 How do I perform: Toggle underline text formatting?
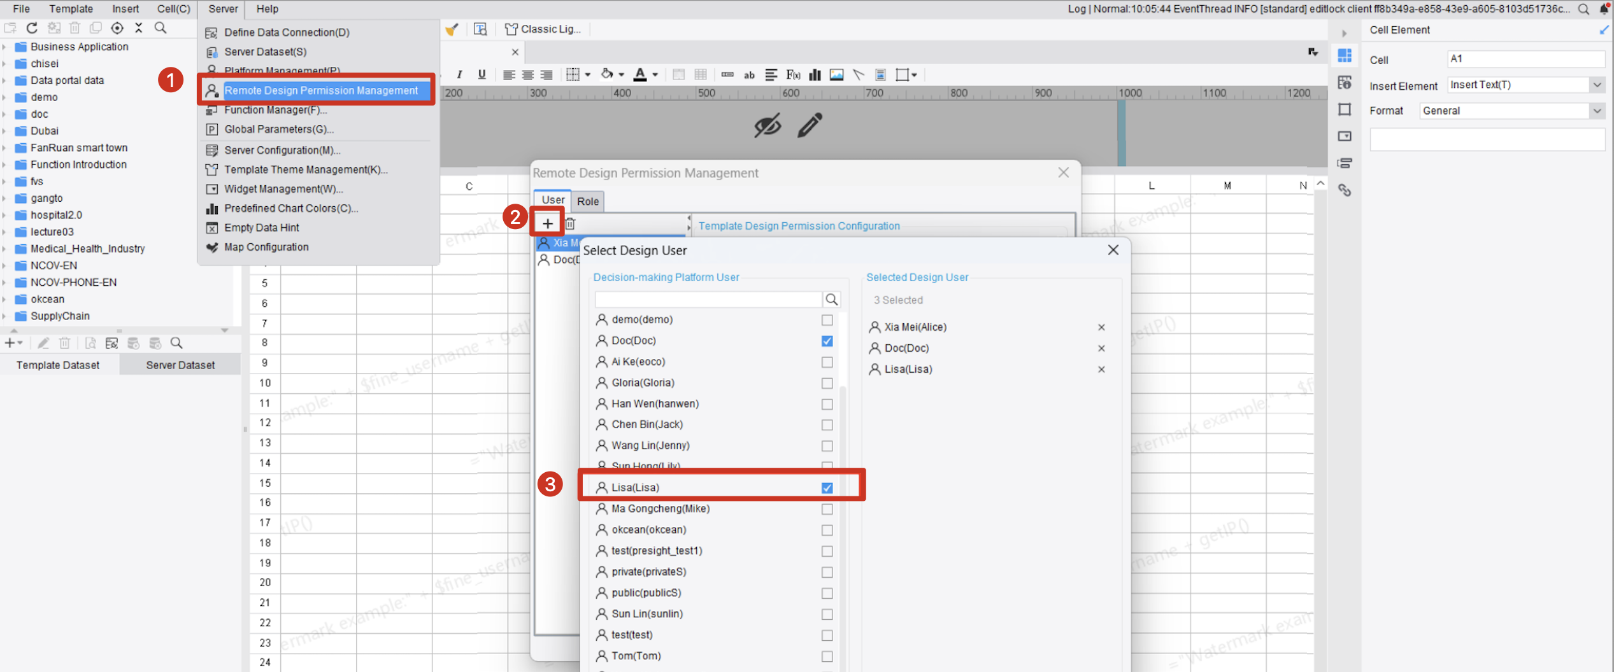(x=482, y=74)
